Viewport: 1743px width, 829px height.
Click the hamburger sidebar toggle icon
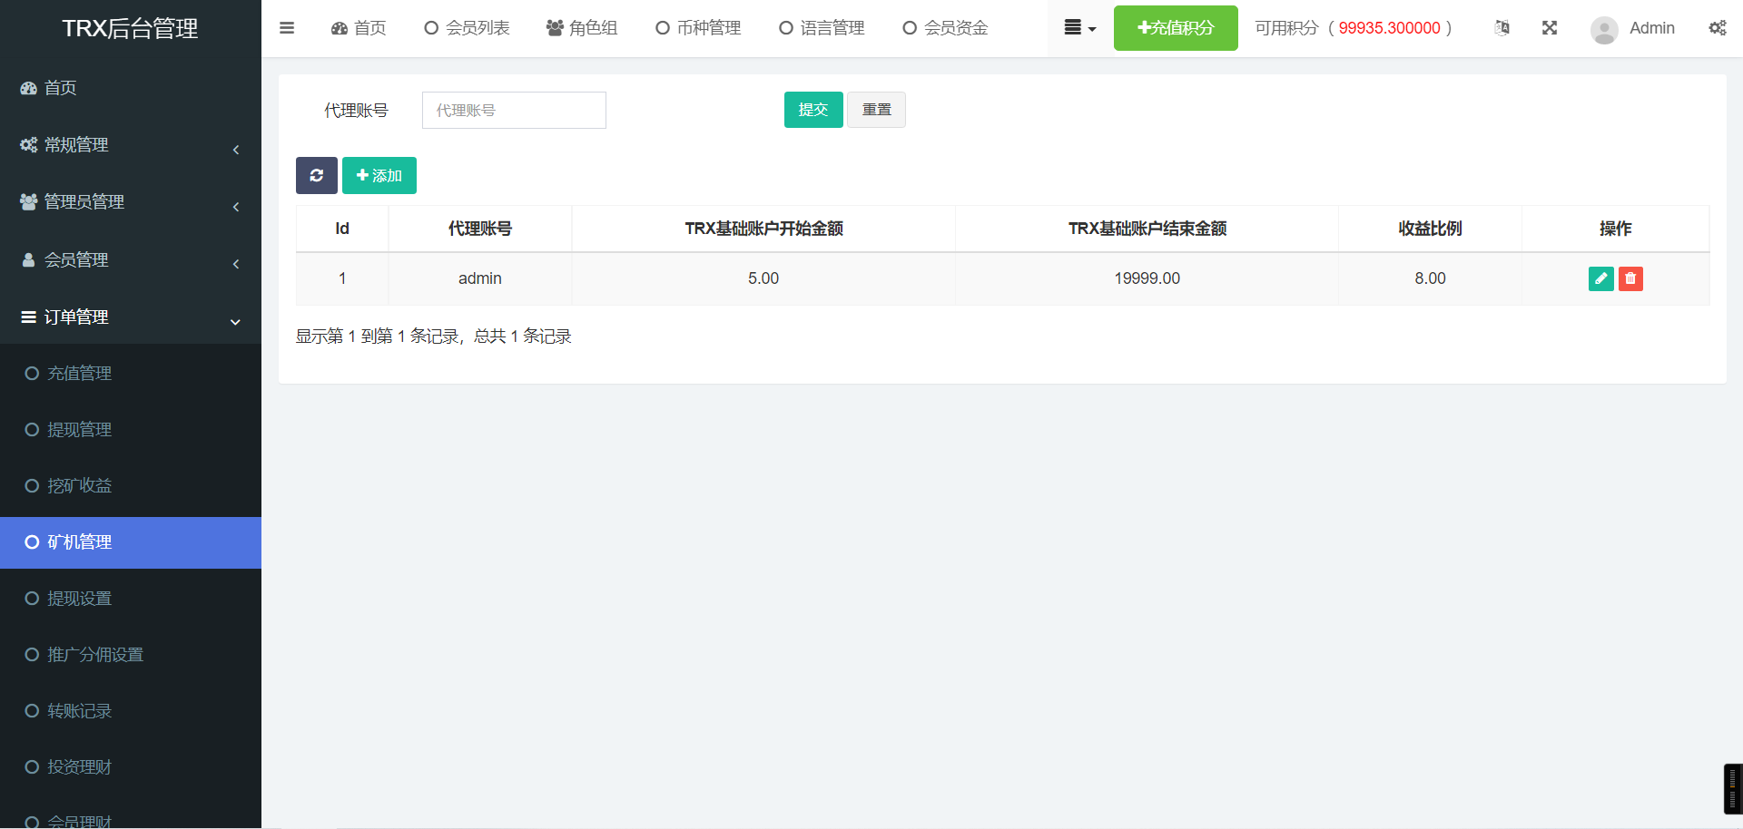(287, 28)
